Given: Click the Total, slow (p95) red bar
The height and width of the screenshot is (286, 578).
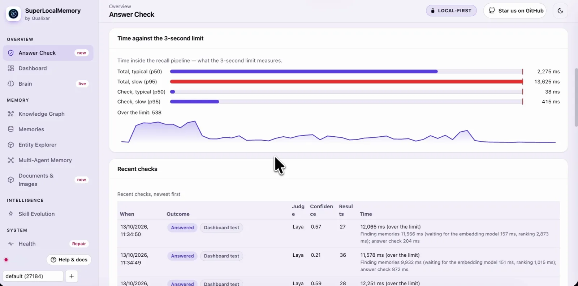Looking at the screenshot, I should [x=346, y=82].
